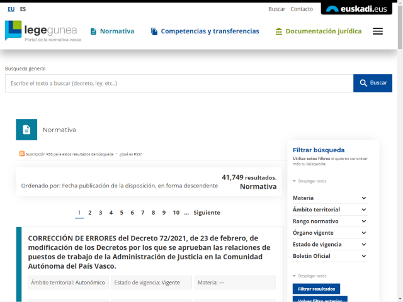Click the teal Normativa section icon
This screenshot has height=302, width=403.
click(x=26, y=130)
